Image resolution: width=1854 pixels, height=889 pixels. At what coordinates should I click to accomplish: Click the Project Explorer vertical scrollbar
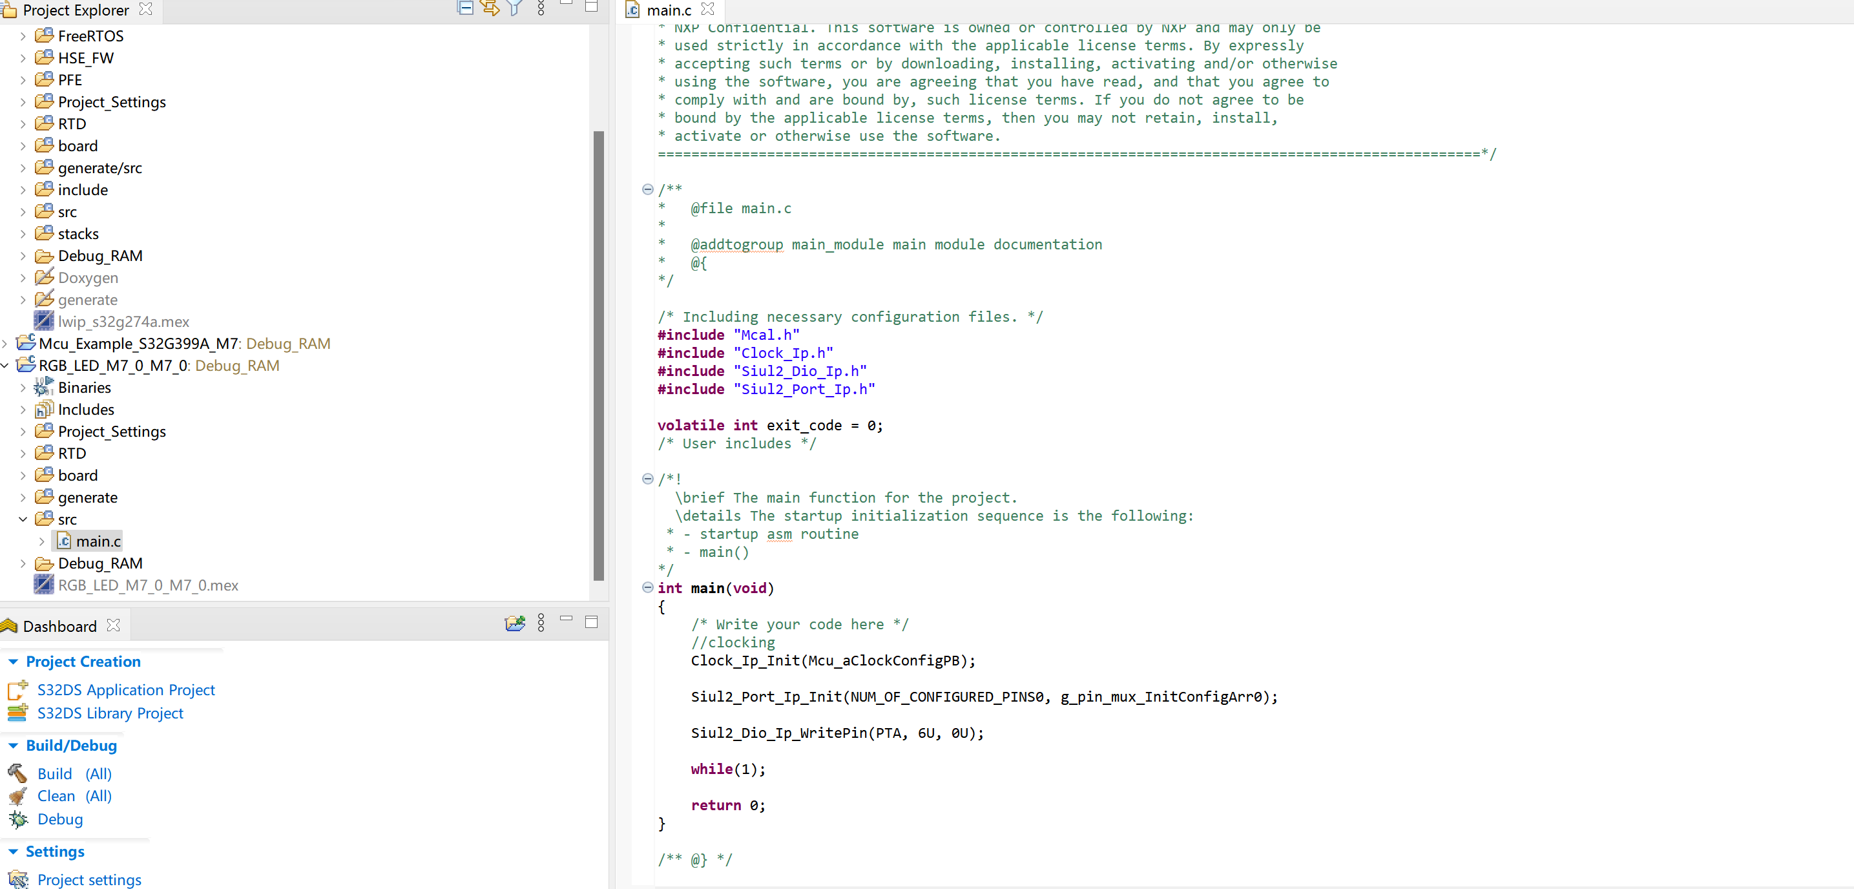click(598, 354)
